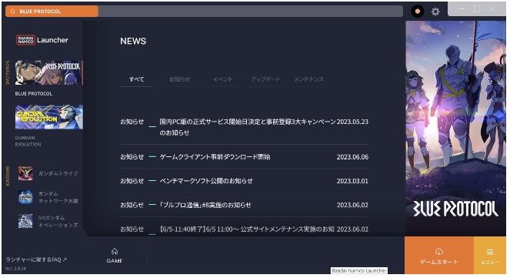This screenshot has height=278, width=510.
Task: Click the cloud download icon on ゲームスタート
Action: 438,251
